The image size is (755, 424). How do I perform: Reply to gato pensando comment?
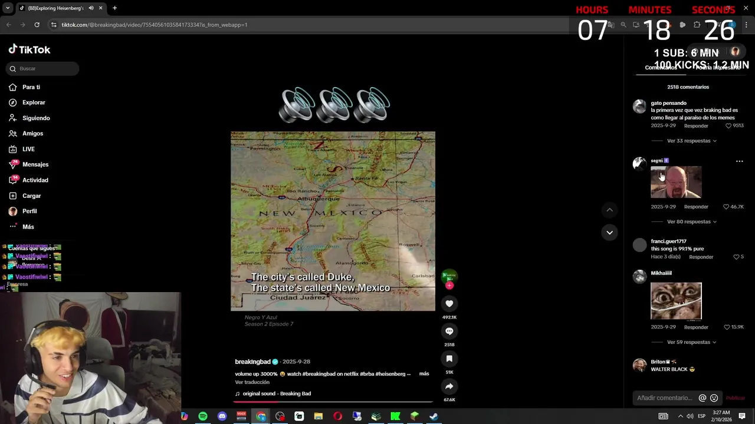click(x=696, y=126)
